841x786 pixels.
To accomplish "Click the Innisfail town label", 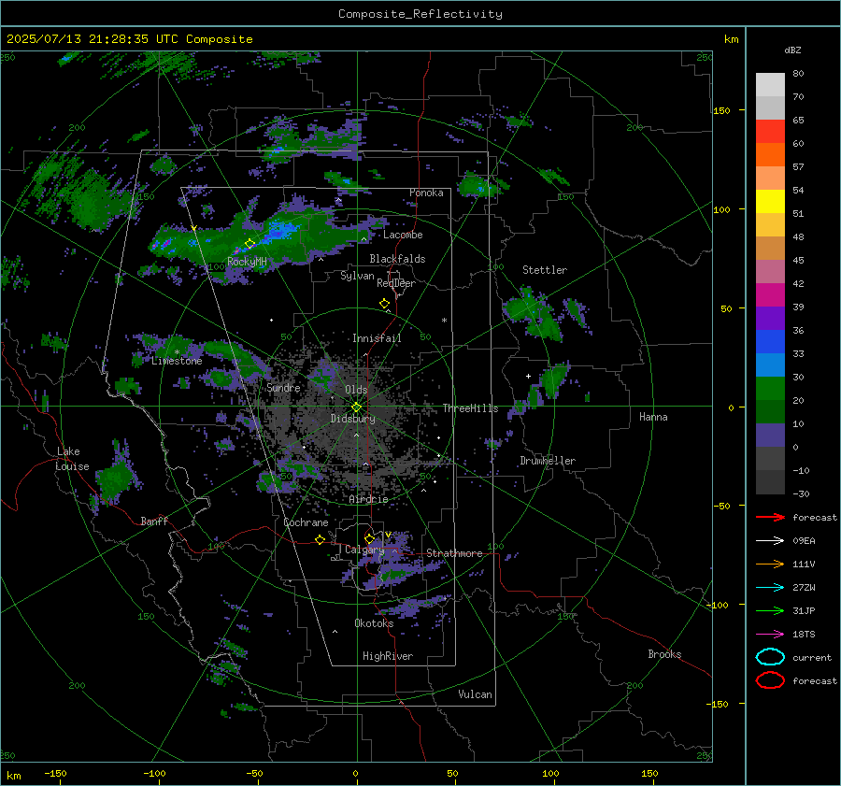I will click(377, 338).
